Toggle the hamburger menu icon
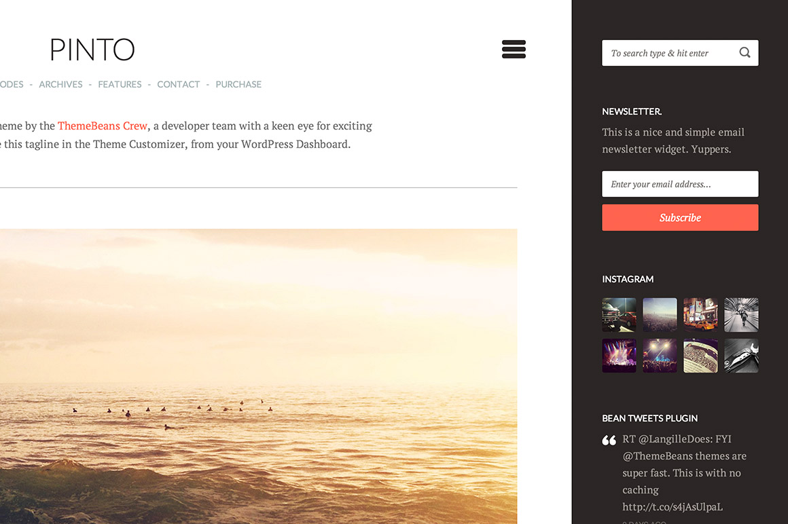Image resolution: width=788 pixels, height=524 pixels. pyautogui.click(x=514, y=49)
